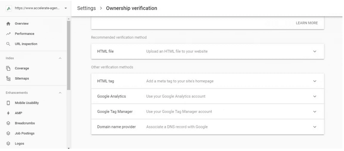Click 'Upload an HTML file to your website' text
Image resolution: width=344 pixels, height=151 pixels.
177,51
